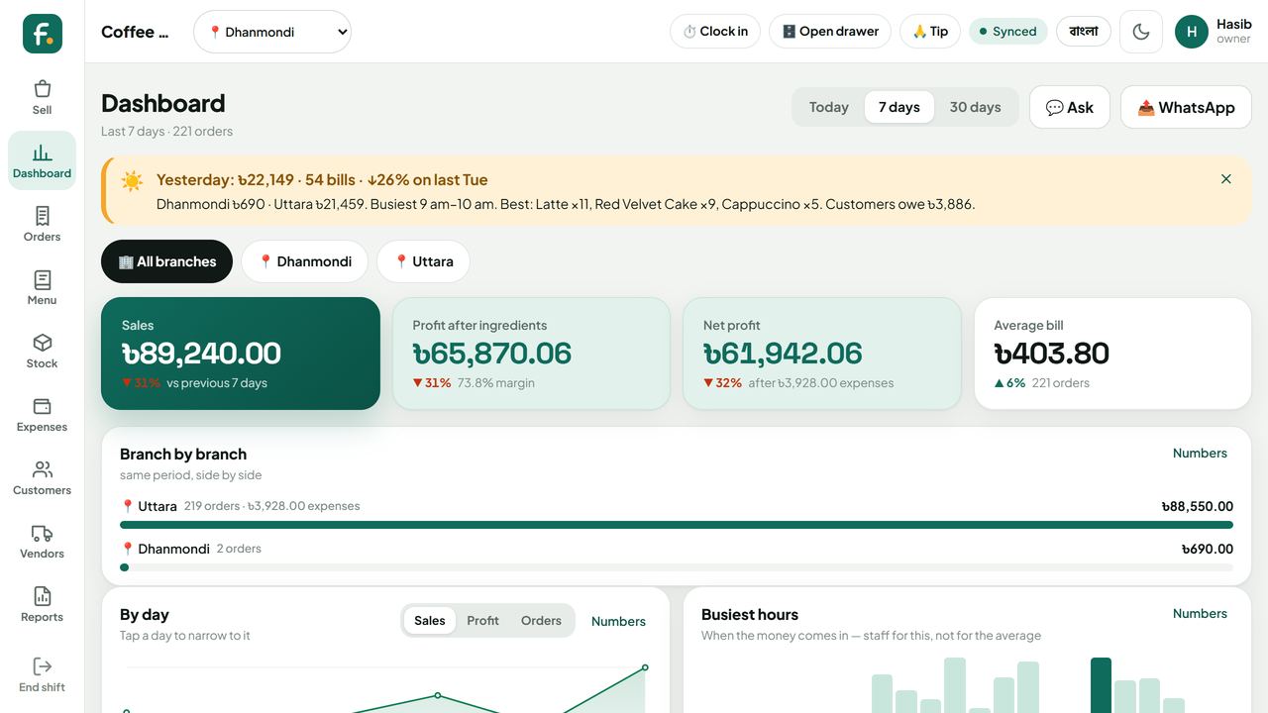
Task: Open the Customers section
Action: pyautogui.click(x=42, y=477)
